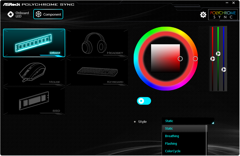Select the Headset component tile

pyautogui.click(x=97, y=43)
